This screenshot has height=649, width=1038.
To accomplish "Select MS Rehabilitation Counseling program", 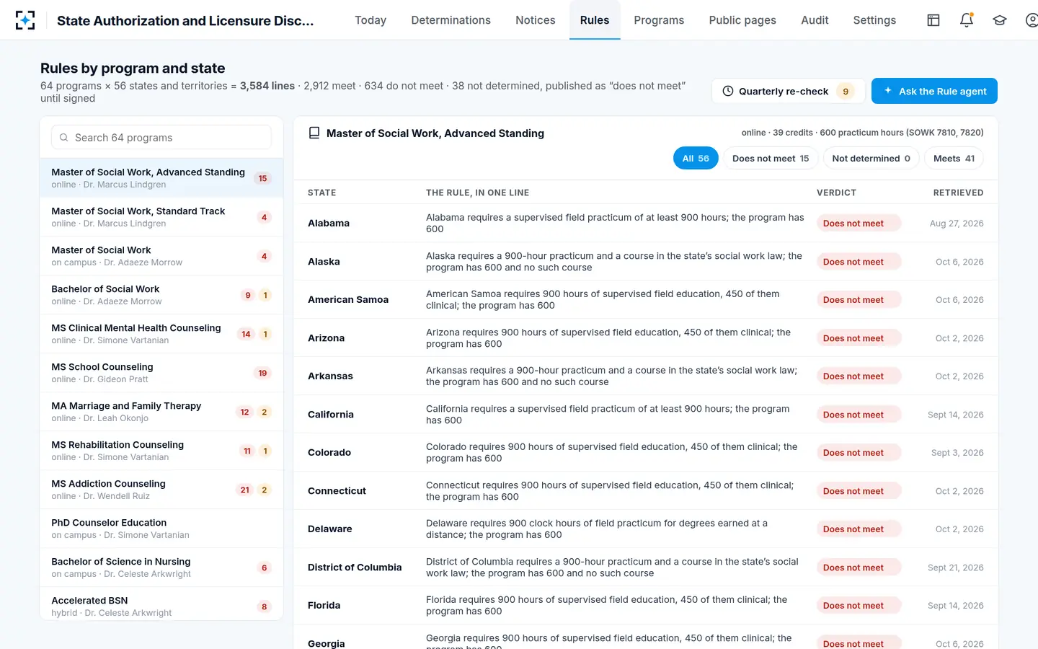I will pos(161,451).
